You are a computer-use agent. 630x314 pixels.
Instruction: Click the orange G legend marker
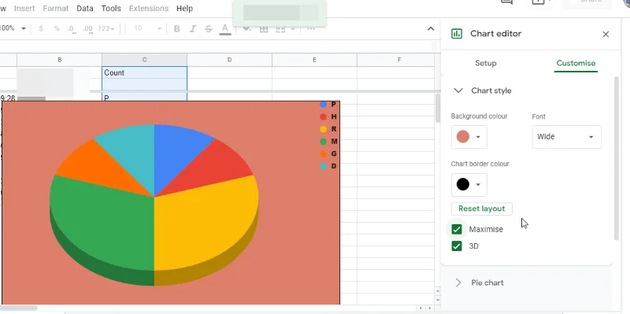(x=323, y=153)
